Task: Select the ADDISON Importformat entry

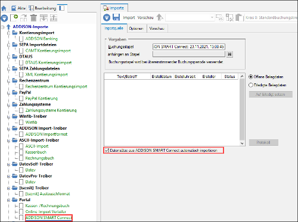Action: click(46, 135)
